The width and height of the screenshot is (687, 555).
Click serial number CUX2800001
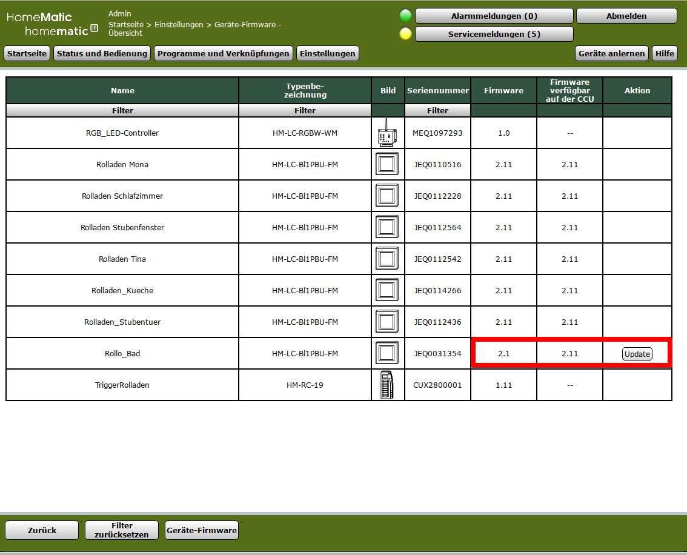[437, 385]
